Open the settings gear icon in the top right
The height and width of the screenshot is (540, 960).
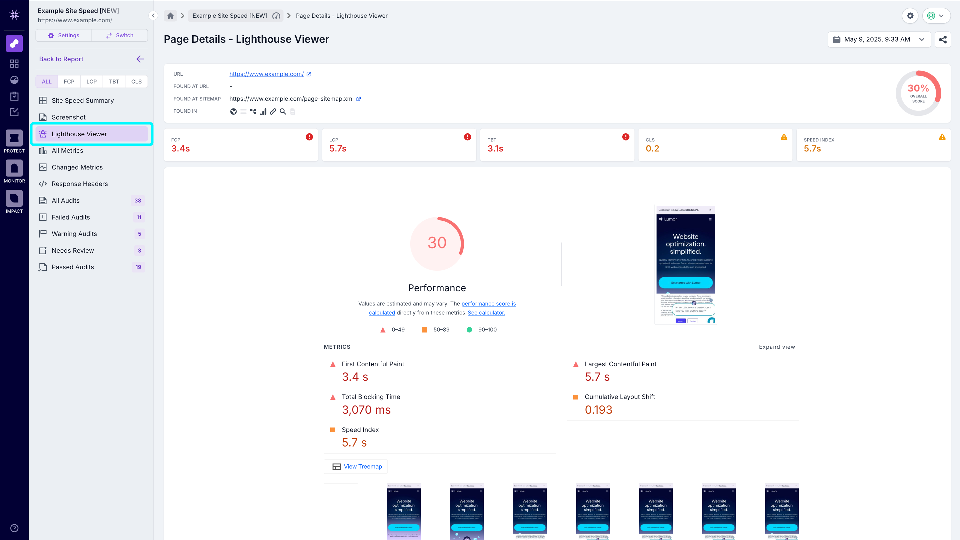pyautogui.click(x=910, y=16)
